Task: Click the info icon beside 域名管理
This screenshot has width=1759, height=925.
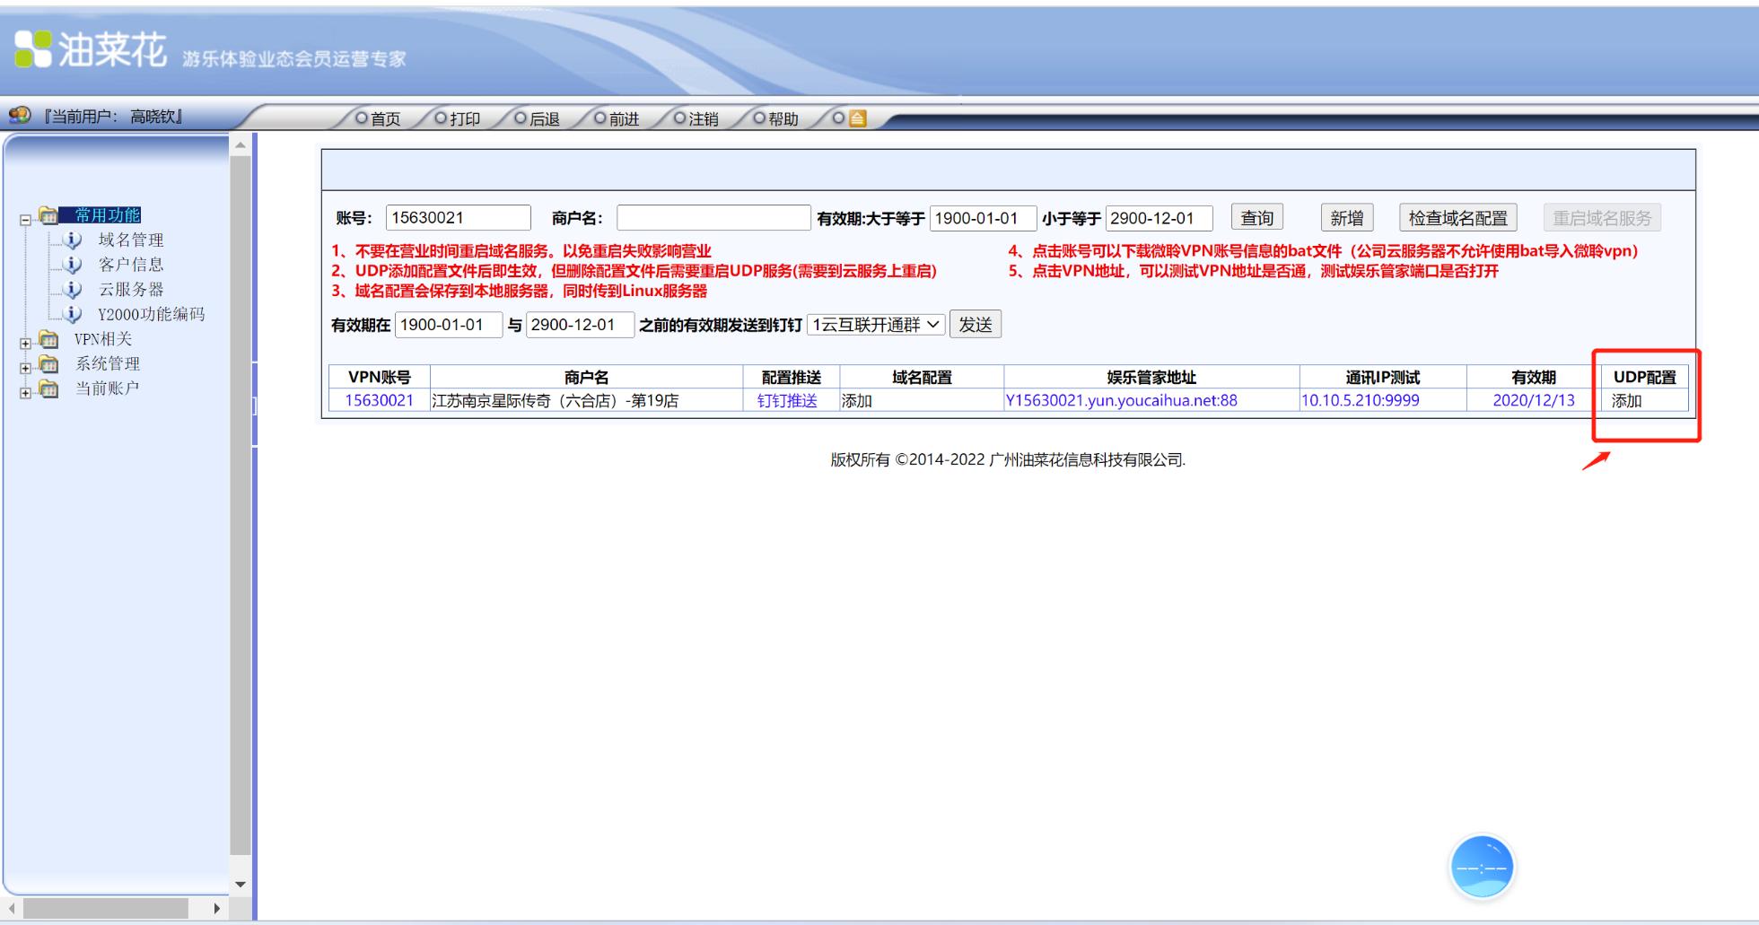Action: (x=73, y=240)
